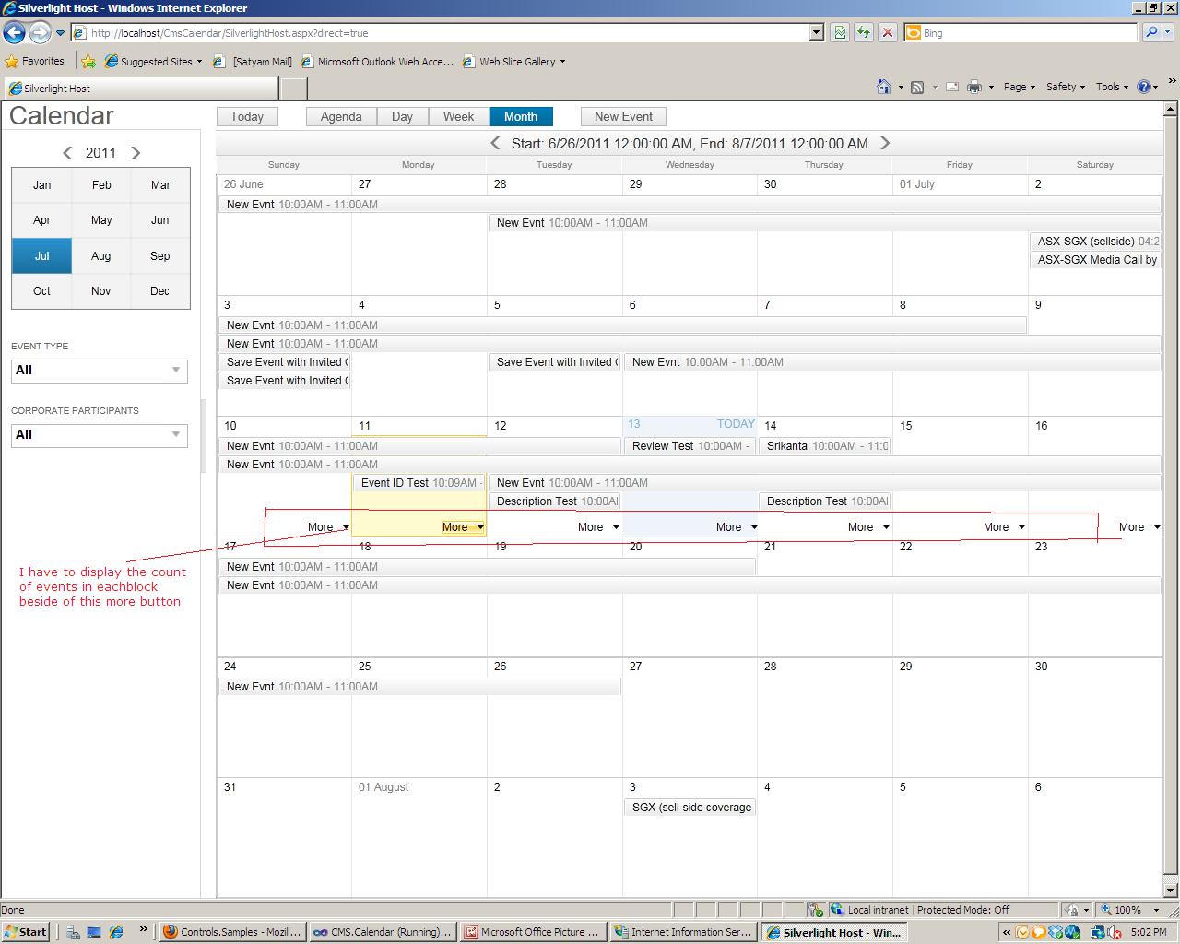1180x944 pixels.
Task: Switch to Agenda view tab
Action: click(x=341, y=116)
